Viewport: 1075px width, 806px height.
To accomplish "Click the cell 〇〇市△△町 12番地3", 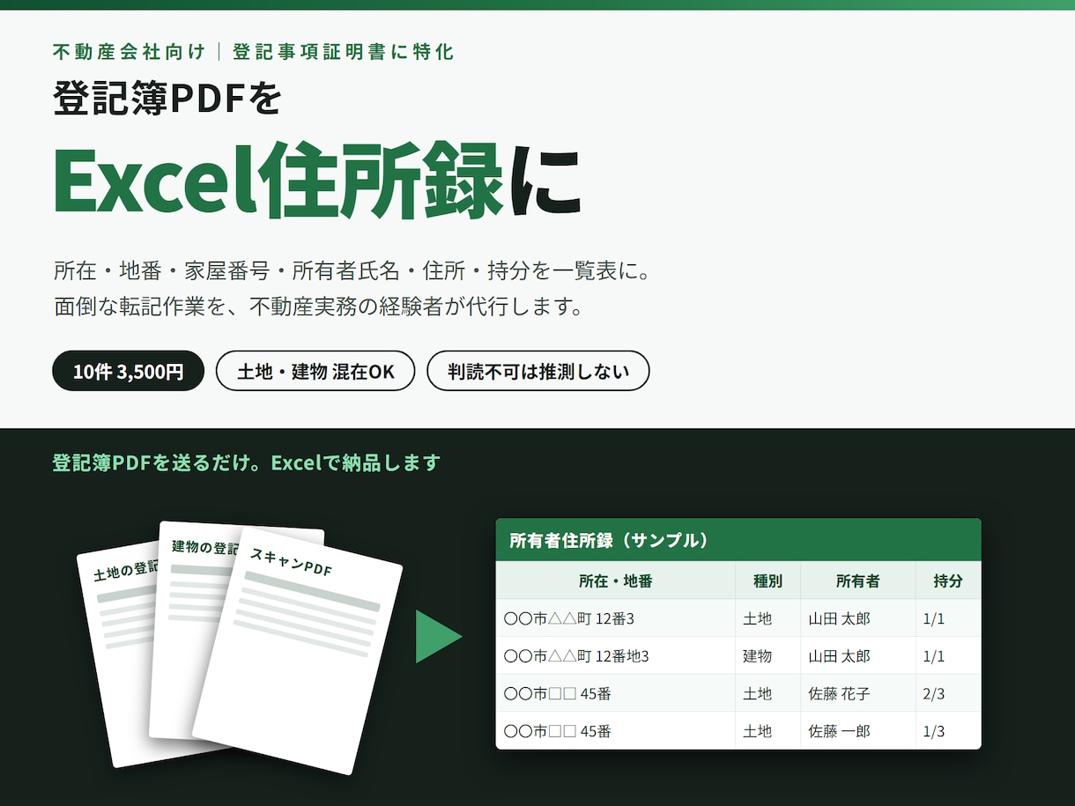I will [615, 656].
